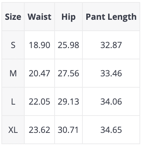Click the Pant Length column header
This screenshot has height=147, width=143.
[x=111, y=17]
